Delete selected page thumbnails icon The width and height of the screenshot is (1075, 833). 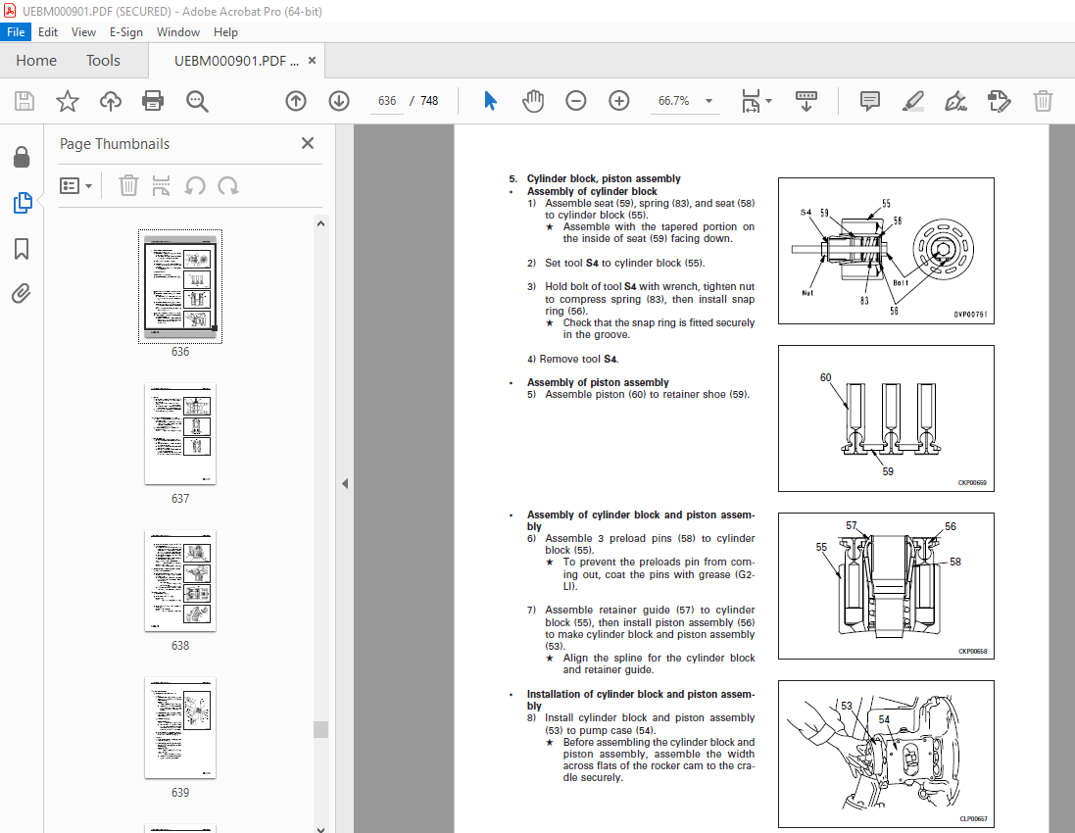[128, 186]
